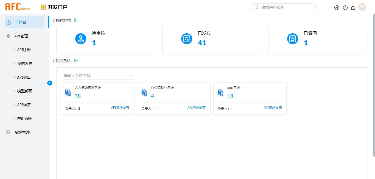The image size is (375, 179).
Task: Click API快速发布 for pms系统
Action: click(273, 108)
